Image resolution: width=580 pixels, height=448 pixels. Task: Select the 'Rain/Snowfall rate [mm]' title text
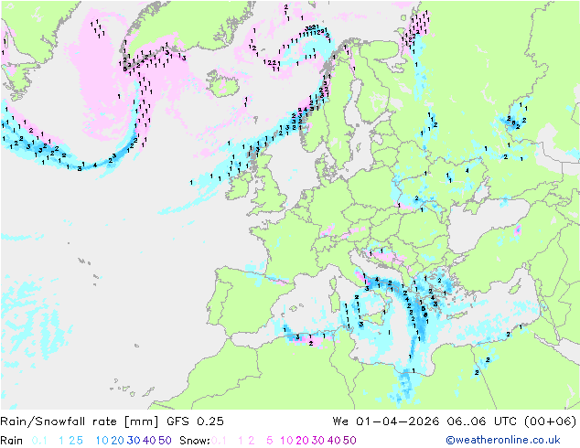coord(80,421)
